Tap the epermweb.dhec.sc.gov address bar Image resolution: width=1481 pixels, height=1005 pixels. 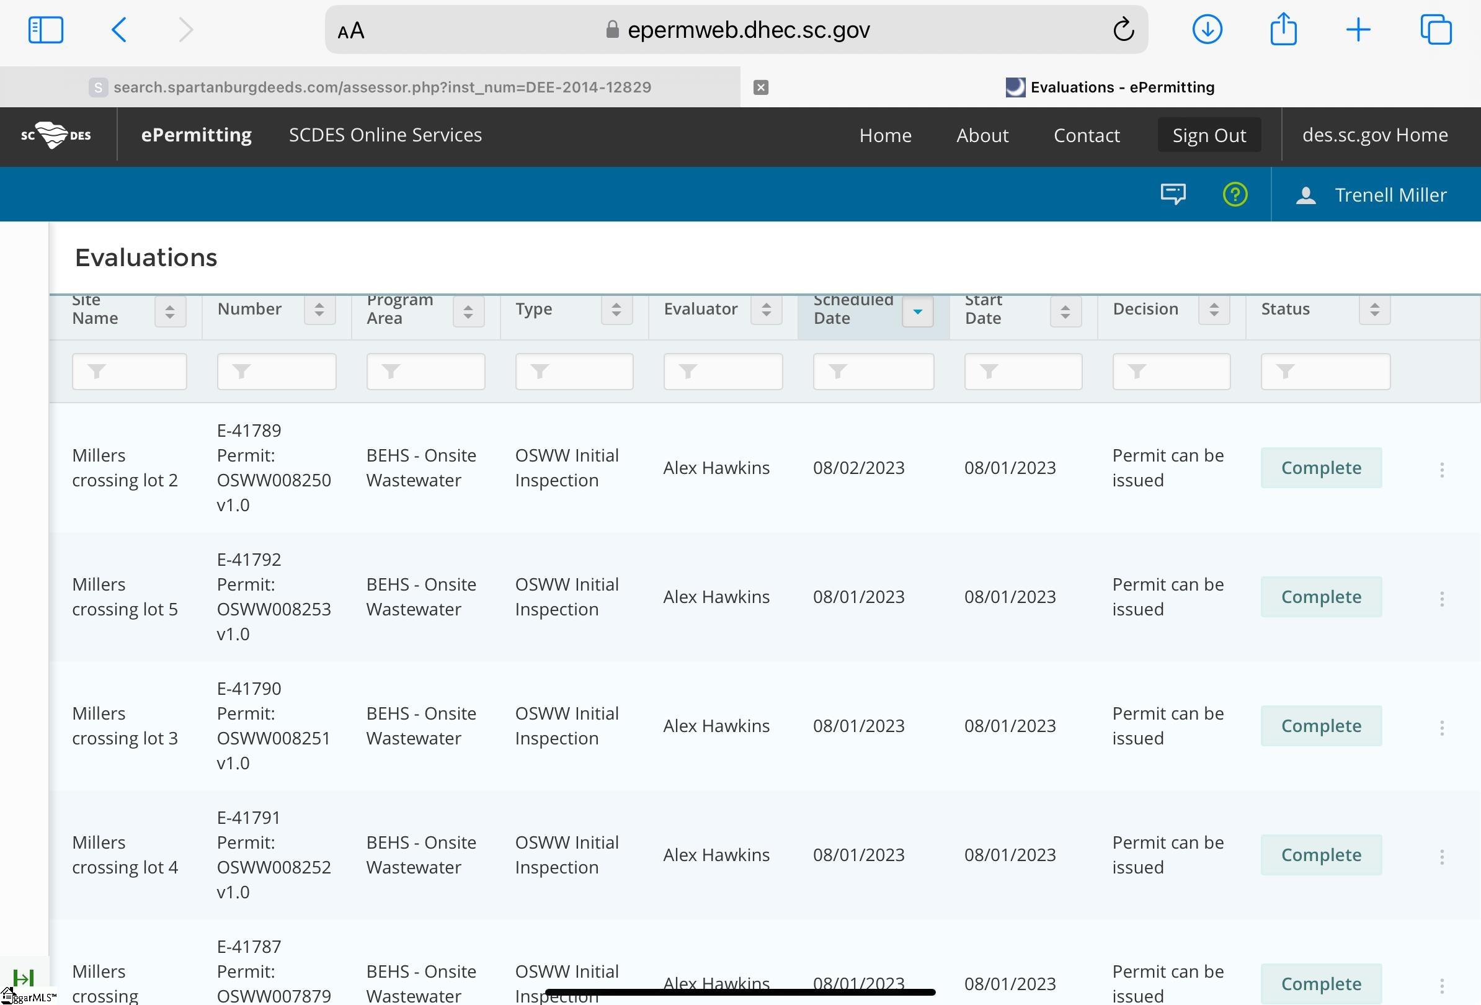(x=737, y=30)
